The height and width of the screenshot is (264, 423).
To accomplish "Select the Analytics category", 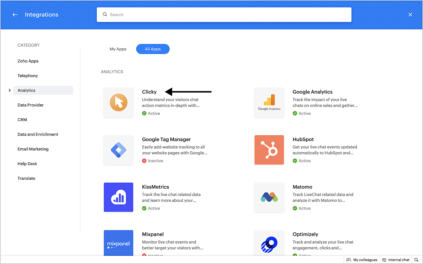I will click(x=43, y=90).
